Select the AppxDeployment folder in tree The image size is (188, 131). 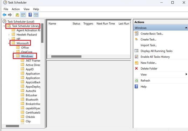tap(33, 87)
